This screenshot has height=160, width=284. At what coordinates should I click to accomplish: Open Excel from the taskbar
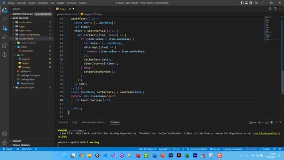coord(187,156)
